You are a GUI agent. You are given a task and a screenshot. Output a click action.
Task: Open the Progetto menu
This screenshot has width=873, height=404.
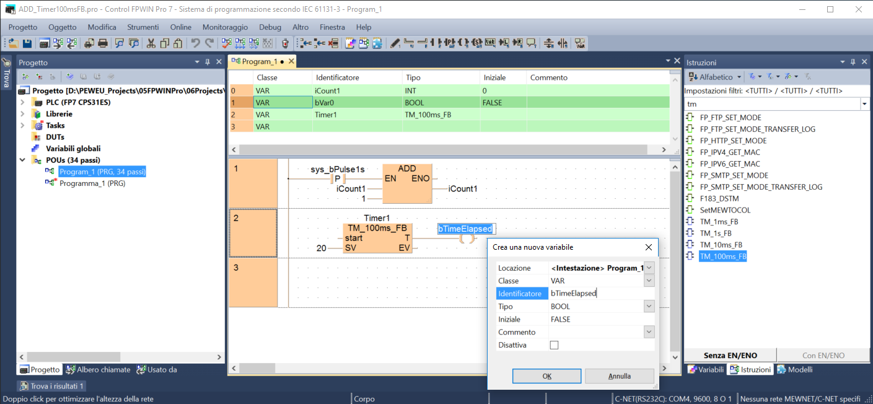click(23, 27)
